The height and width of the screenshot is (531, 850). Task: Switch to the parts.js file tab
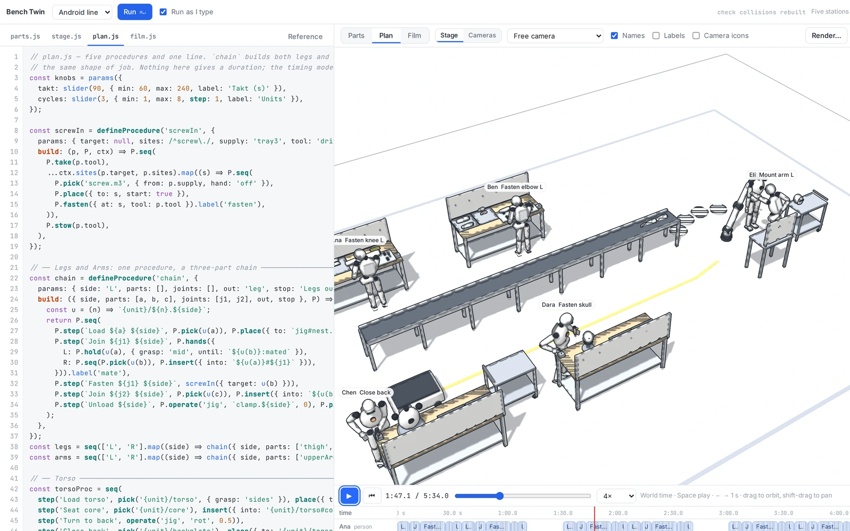pos(25,36)
